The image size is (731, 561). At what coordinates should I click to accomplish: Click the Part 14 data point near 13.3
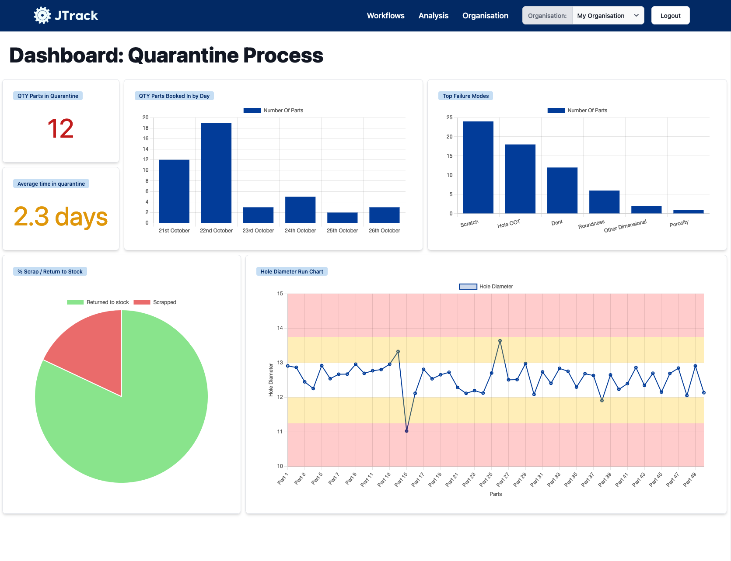point(398,351)
